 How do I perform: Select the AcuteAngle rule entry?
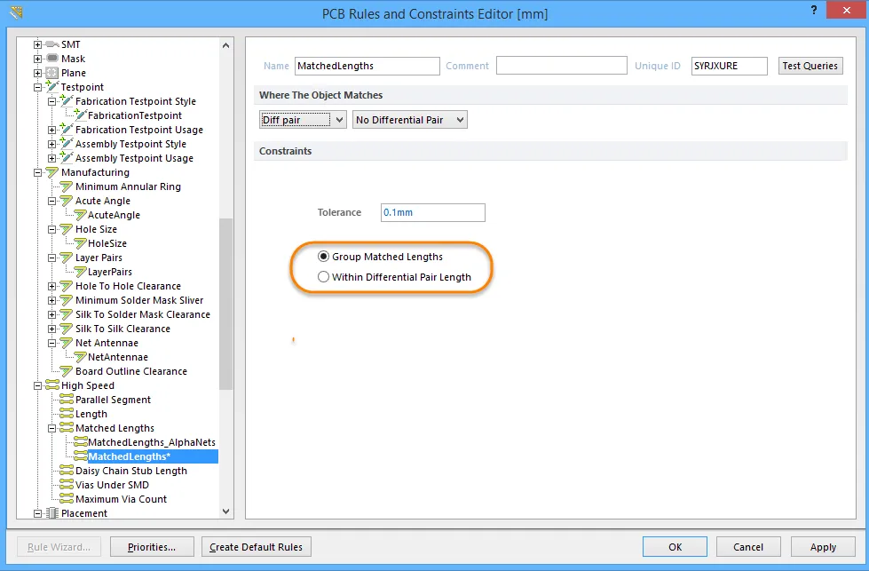point(114,215)
